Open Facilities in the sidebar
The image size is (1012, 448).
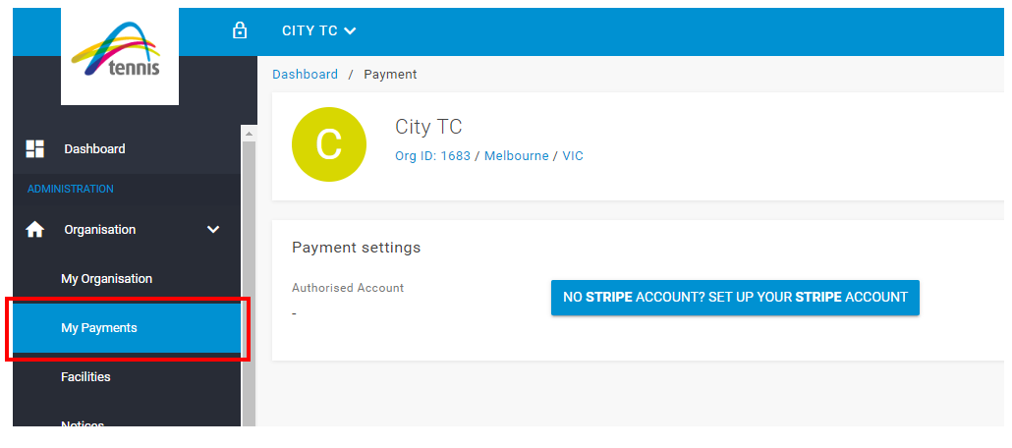click(x=85, y=376)
